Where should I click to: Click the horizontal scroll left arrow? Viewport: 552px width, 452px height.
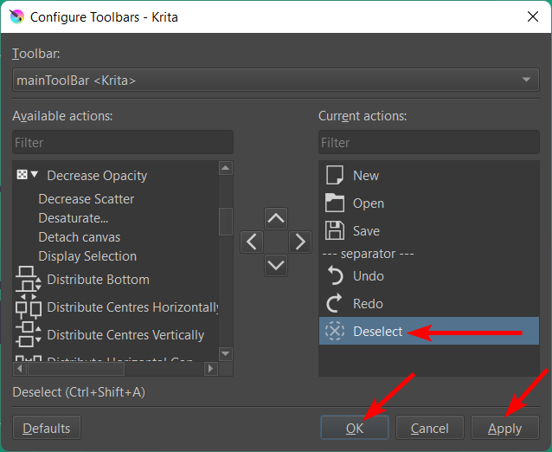click(20, 369)
